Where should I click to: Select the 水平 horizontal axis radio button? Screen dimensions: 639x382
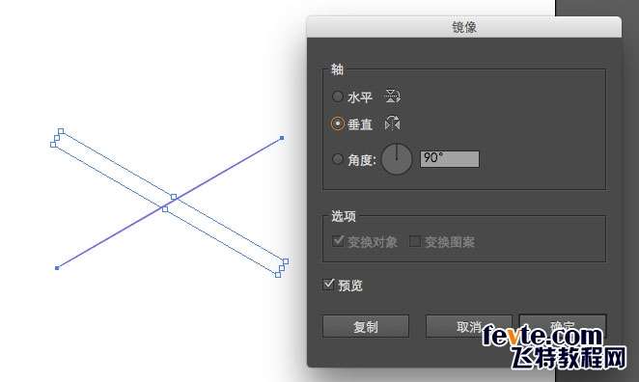coord(338,96)
